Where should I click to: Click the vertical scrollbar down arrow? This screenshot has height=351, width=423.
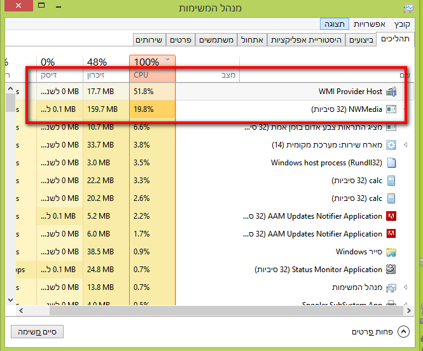11,299
